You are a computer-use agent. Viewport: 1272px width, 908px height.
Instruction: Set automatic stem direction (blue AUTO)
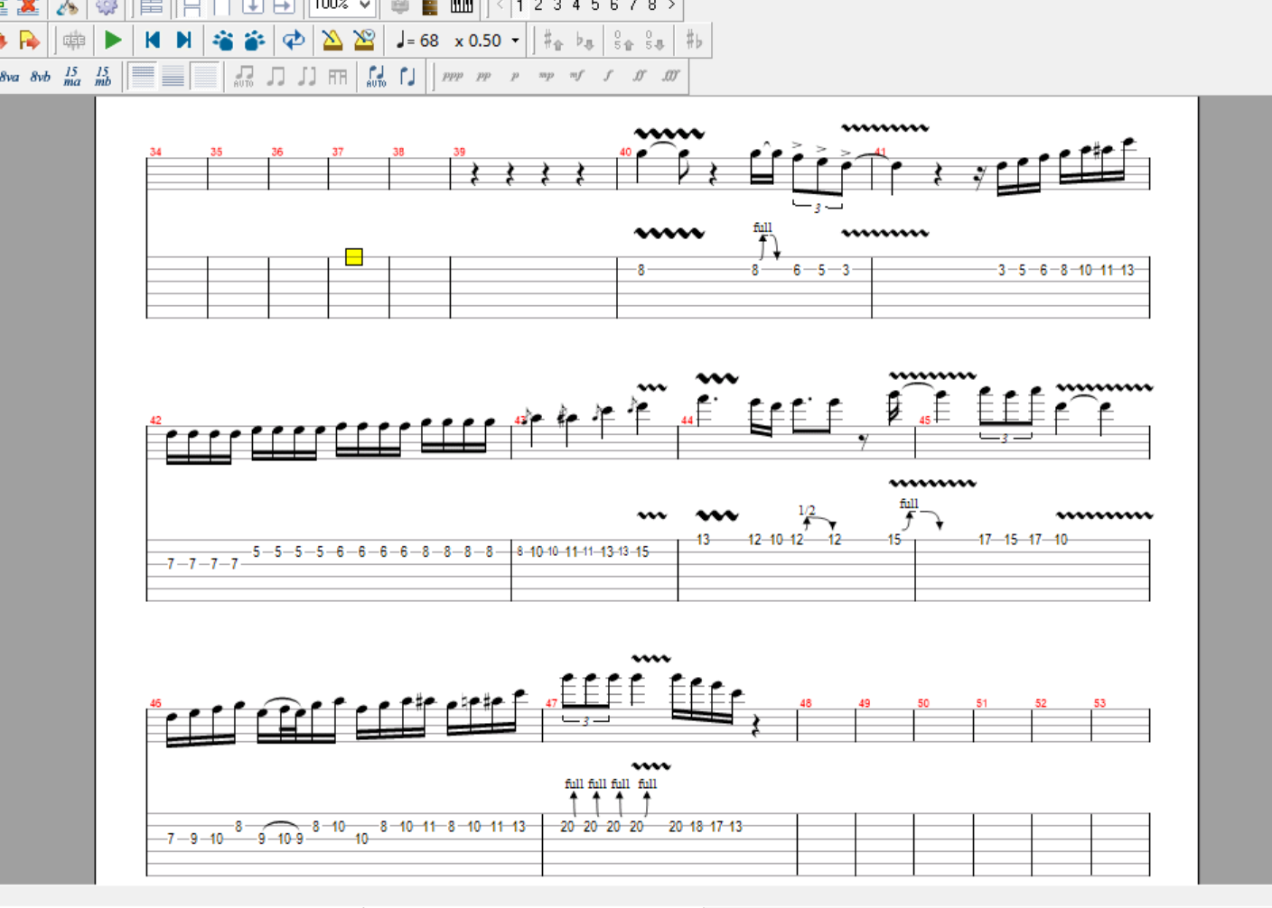376,77
